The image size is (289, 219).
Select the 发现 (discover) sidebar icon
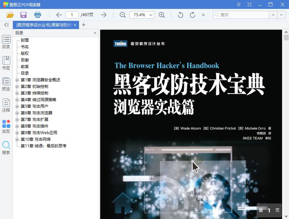pos(6,126)
